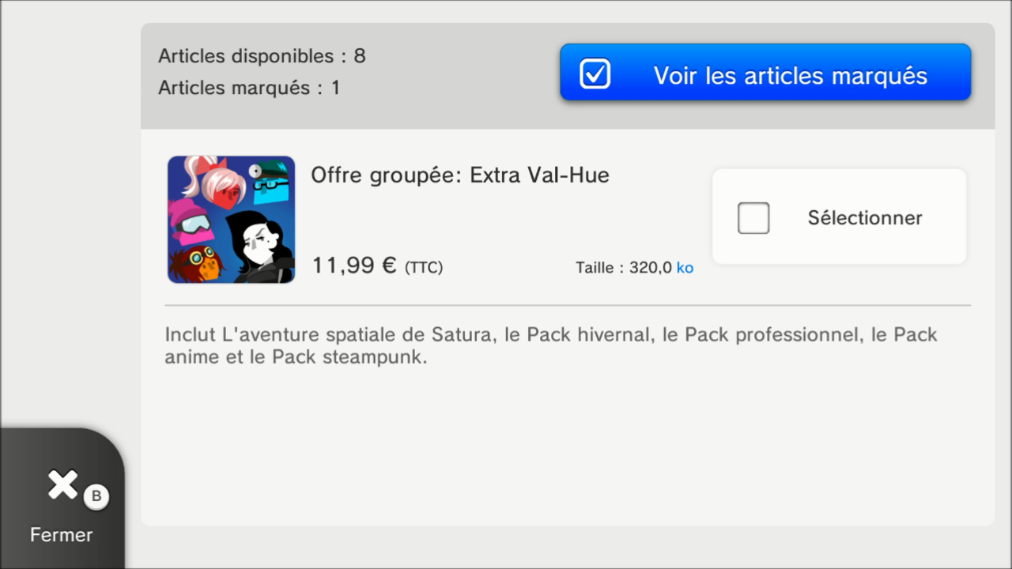The width and height of the screenshot is (1012, 569).
Task: Open the Voir les articles marqués view
Action: click(x=765, y=72)
